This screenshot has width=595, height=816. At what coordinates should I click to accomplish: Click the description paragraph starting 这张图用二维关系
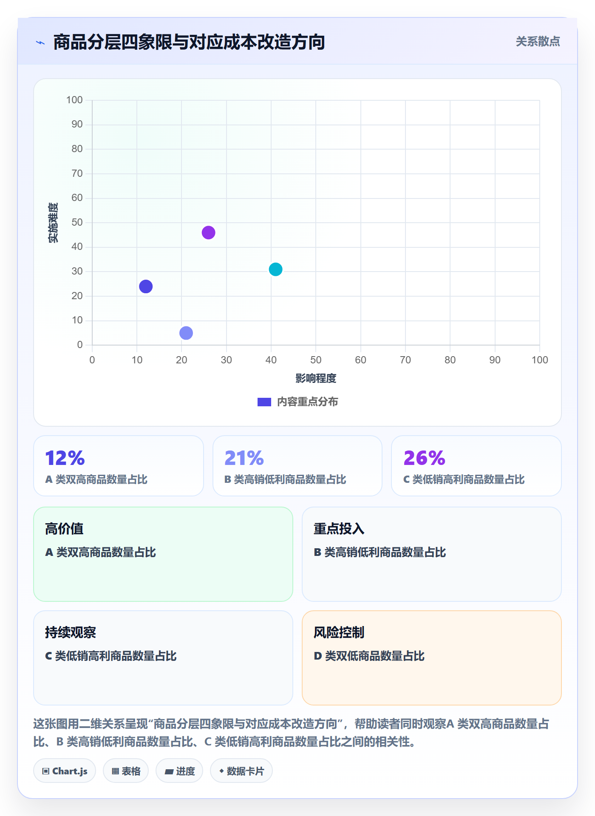[292, 733]
